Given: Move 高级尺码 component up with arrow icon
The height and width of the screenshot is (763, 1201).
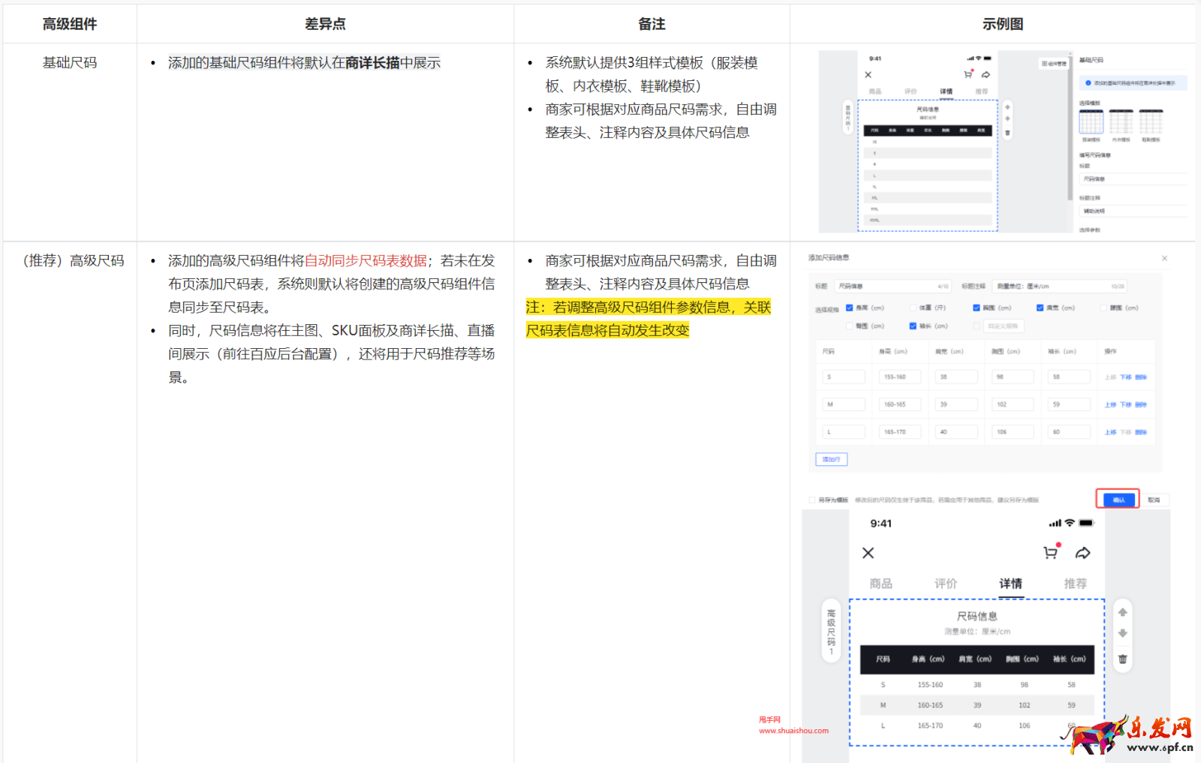Looking at the screenshot, I should (x=1122, y=612).
